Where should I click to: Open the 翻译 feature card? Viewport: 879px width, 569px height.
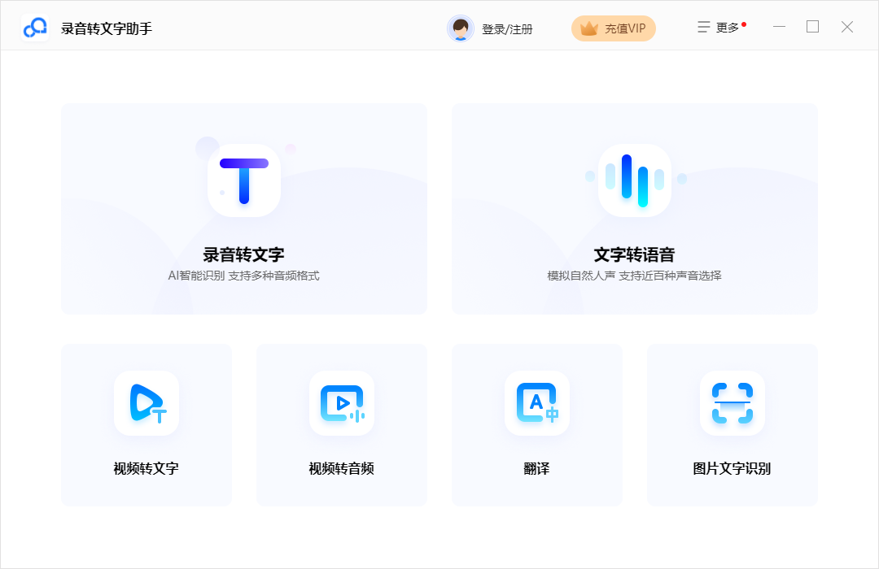536,424
